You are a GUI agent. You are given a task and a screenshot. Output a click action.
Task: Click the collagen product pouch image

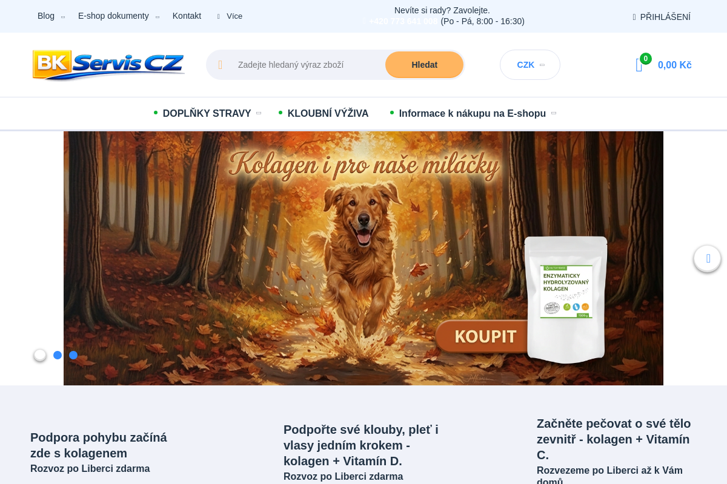tap(566, 299)
